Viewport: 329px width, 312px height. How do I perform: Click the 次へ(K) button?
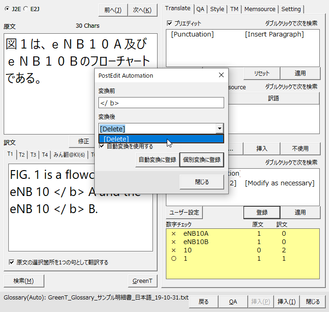coord(142,10)
